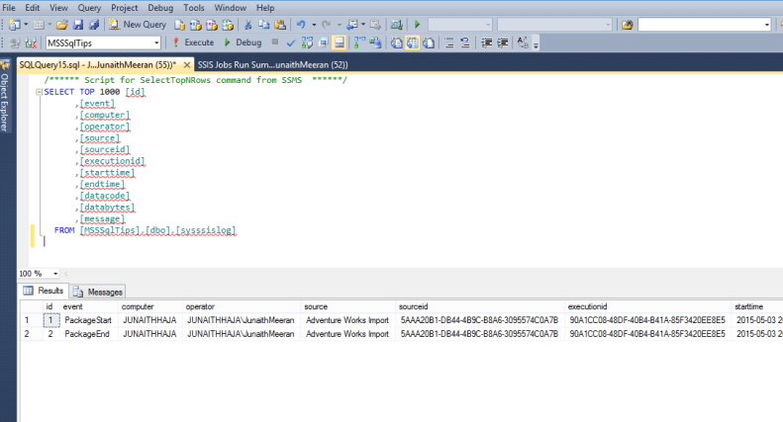This screenshot has width=783, height=422.
Task: Open an Analysis Services MDX Query
Action: pyautogui.click(x=195, y=25)
